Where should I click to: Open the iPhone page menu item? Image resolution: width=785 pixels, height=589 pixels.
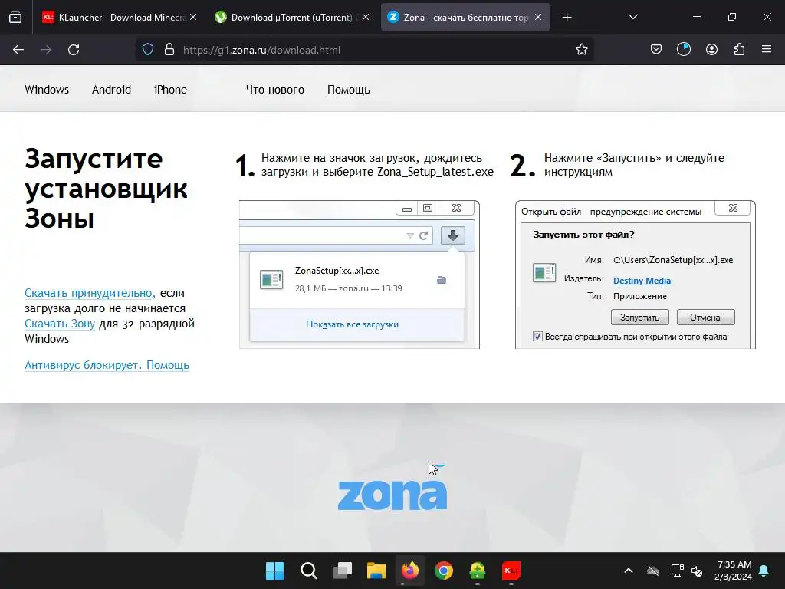coord(170,90)
